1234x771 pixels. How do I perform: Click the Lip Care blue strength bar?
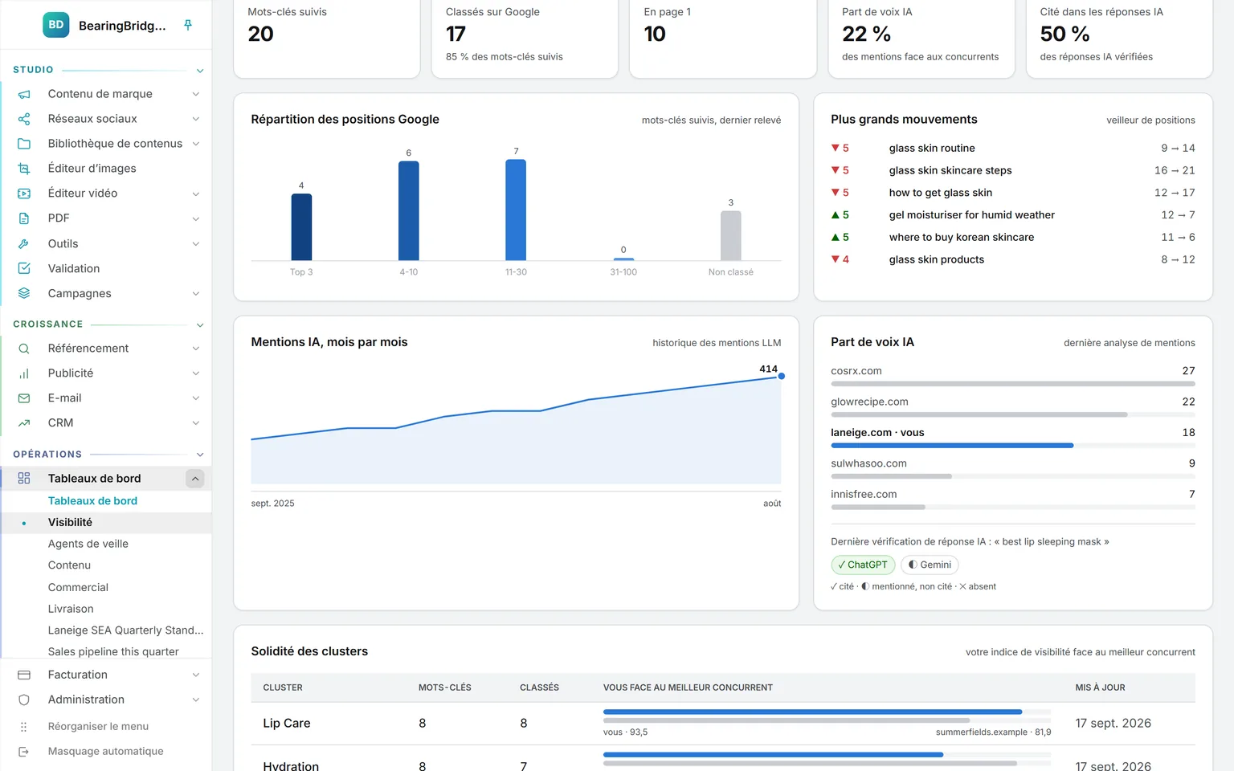click(x=812, y=712)
